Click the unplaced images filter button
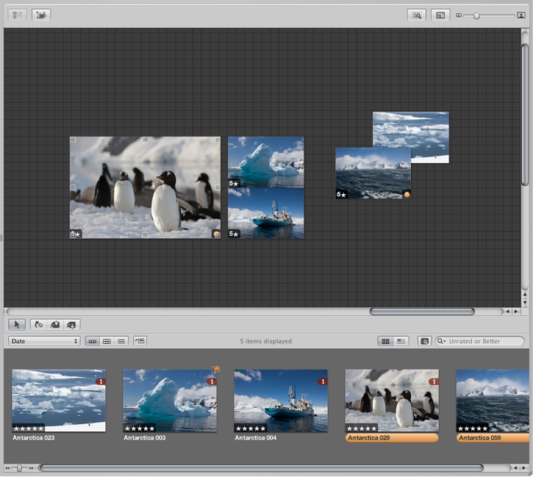Viewport: 533px width, 477px height. pyautogui.click(x=400, y=341)
